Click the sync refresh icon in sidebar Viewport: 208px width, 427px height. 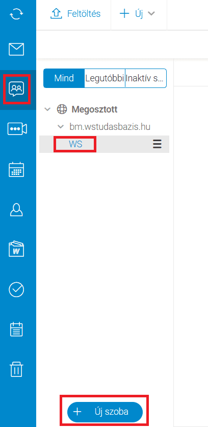[16, 14]
